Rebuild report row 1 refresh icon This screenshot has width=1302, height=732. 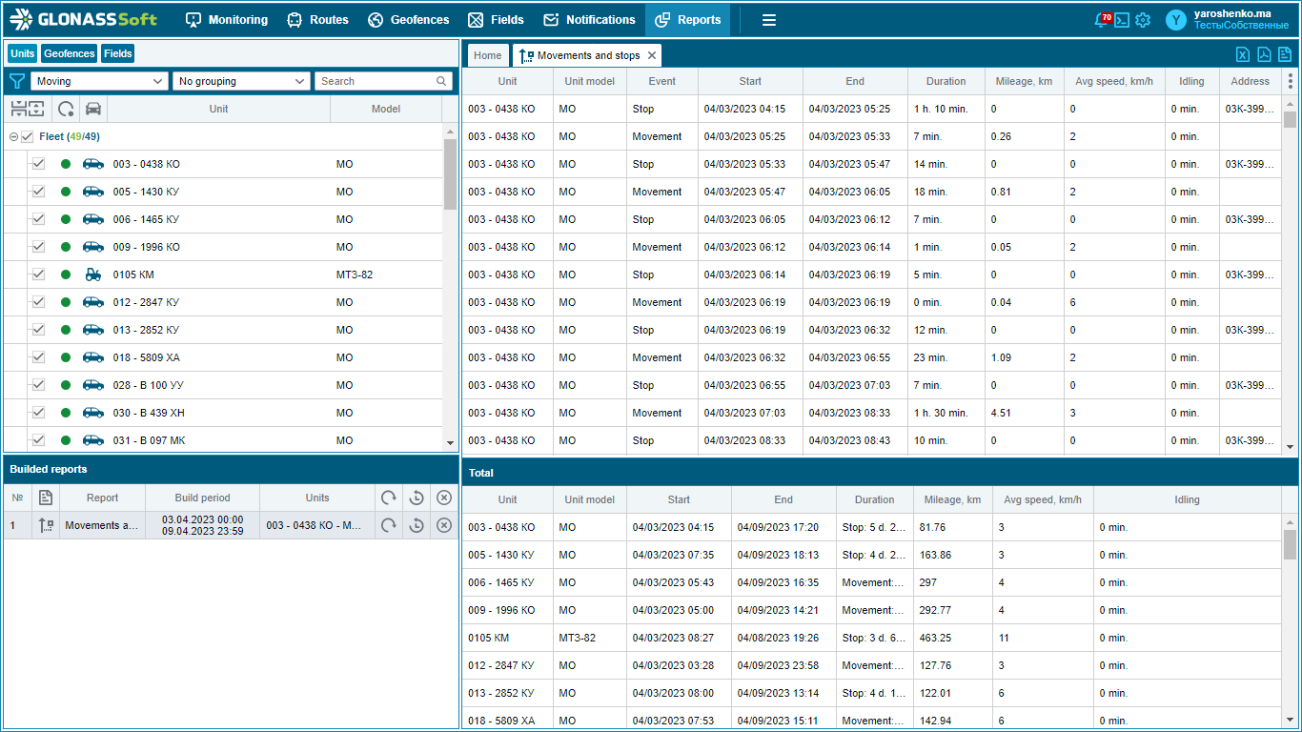(x=388, y=525)
